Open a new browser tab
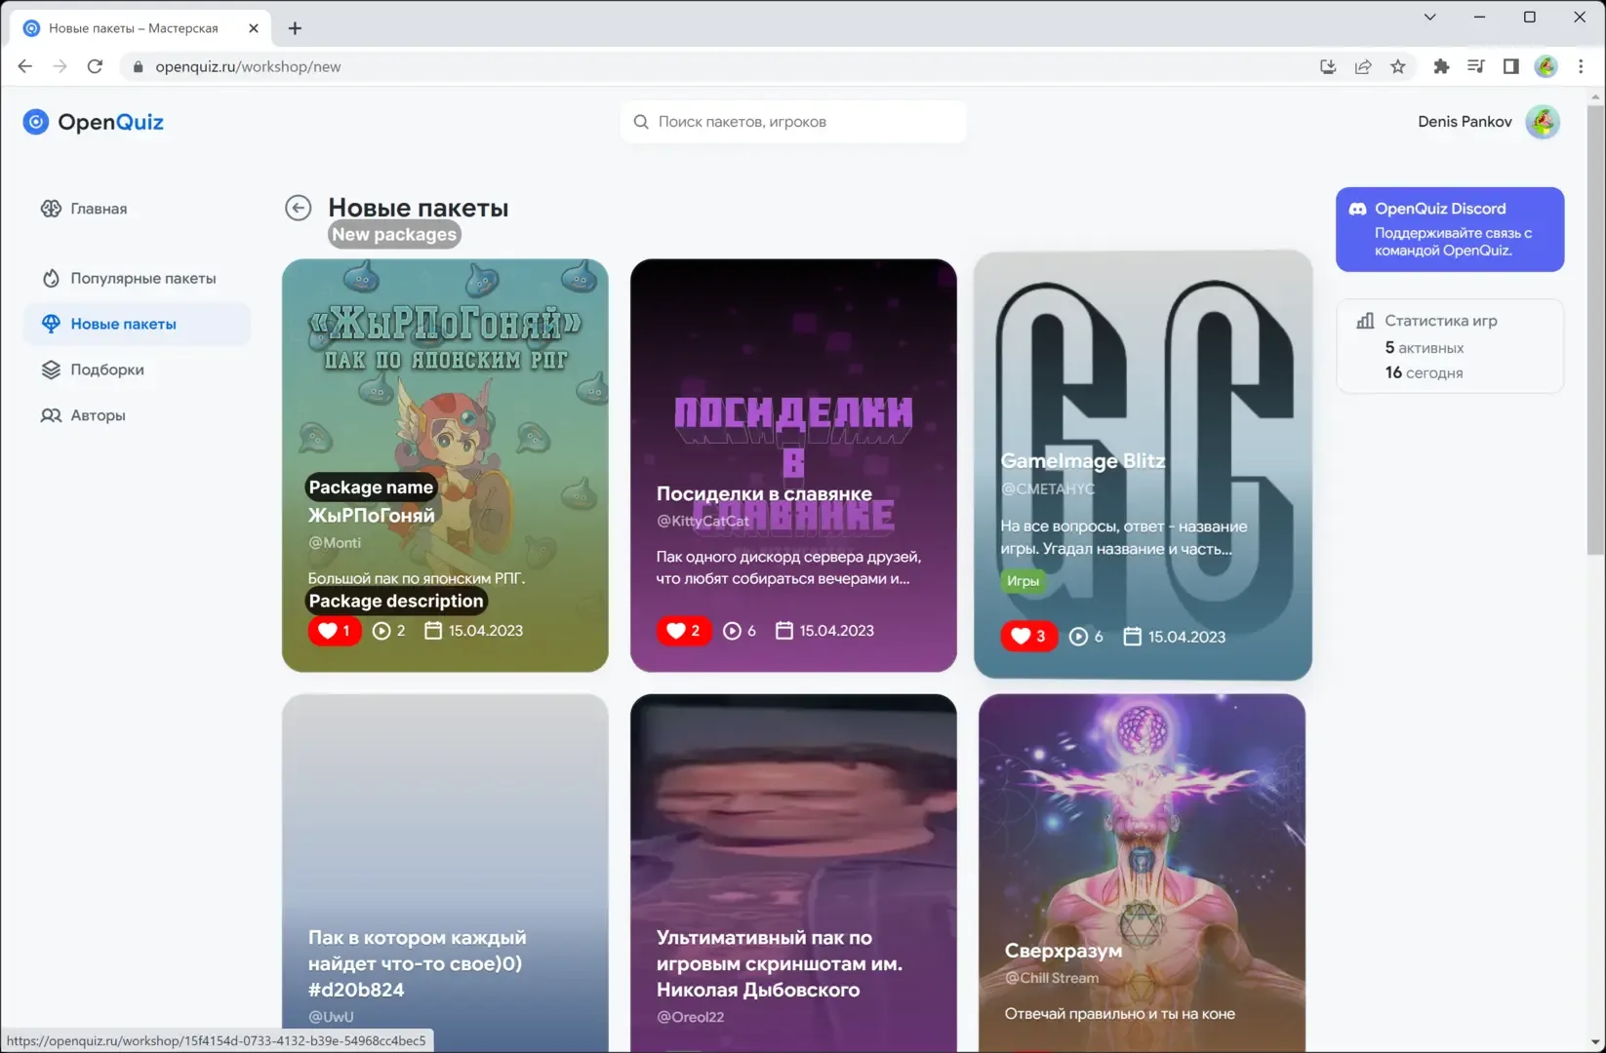The image size is (1606, 1053). (295, 28)
